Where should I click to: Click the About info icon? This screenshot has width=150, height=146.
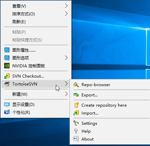point(76,139)
